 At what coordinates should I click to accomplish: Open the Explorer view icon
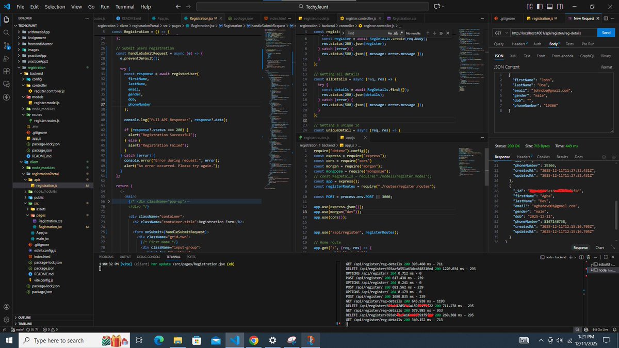(x=7, y=19)
